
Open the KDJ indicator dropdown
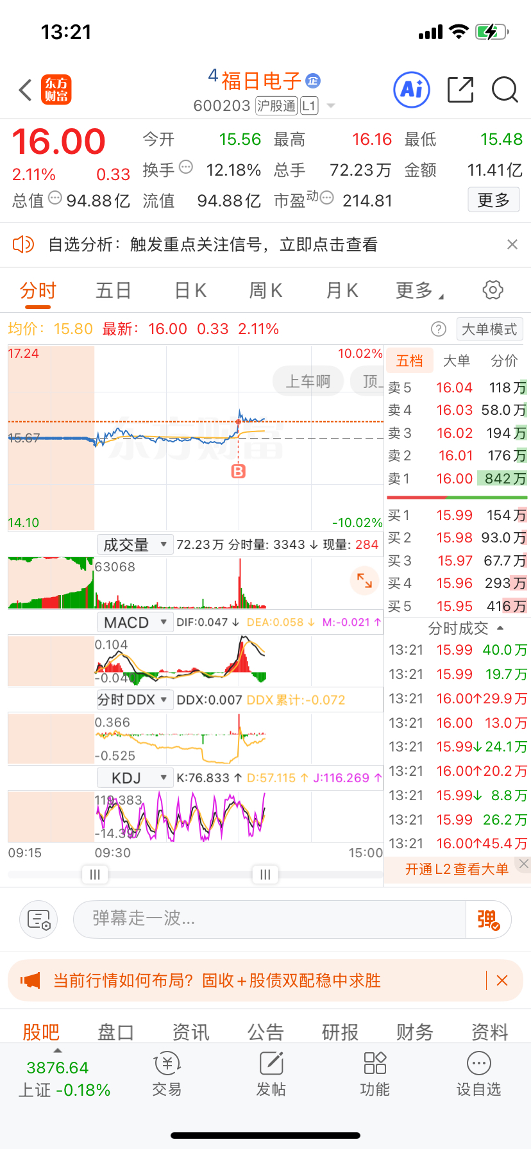(135, 778)
